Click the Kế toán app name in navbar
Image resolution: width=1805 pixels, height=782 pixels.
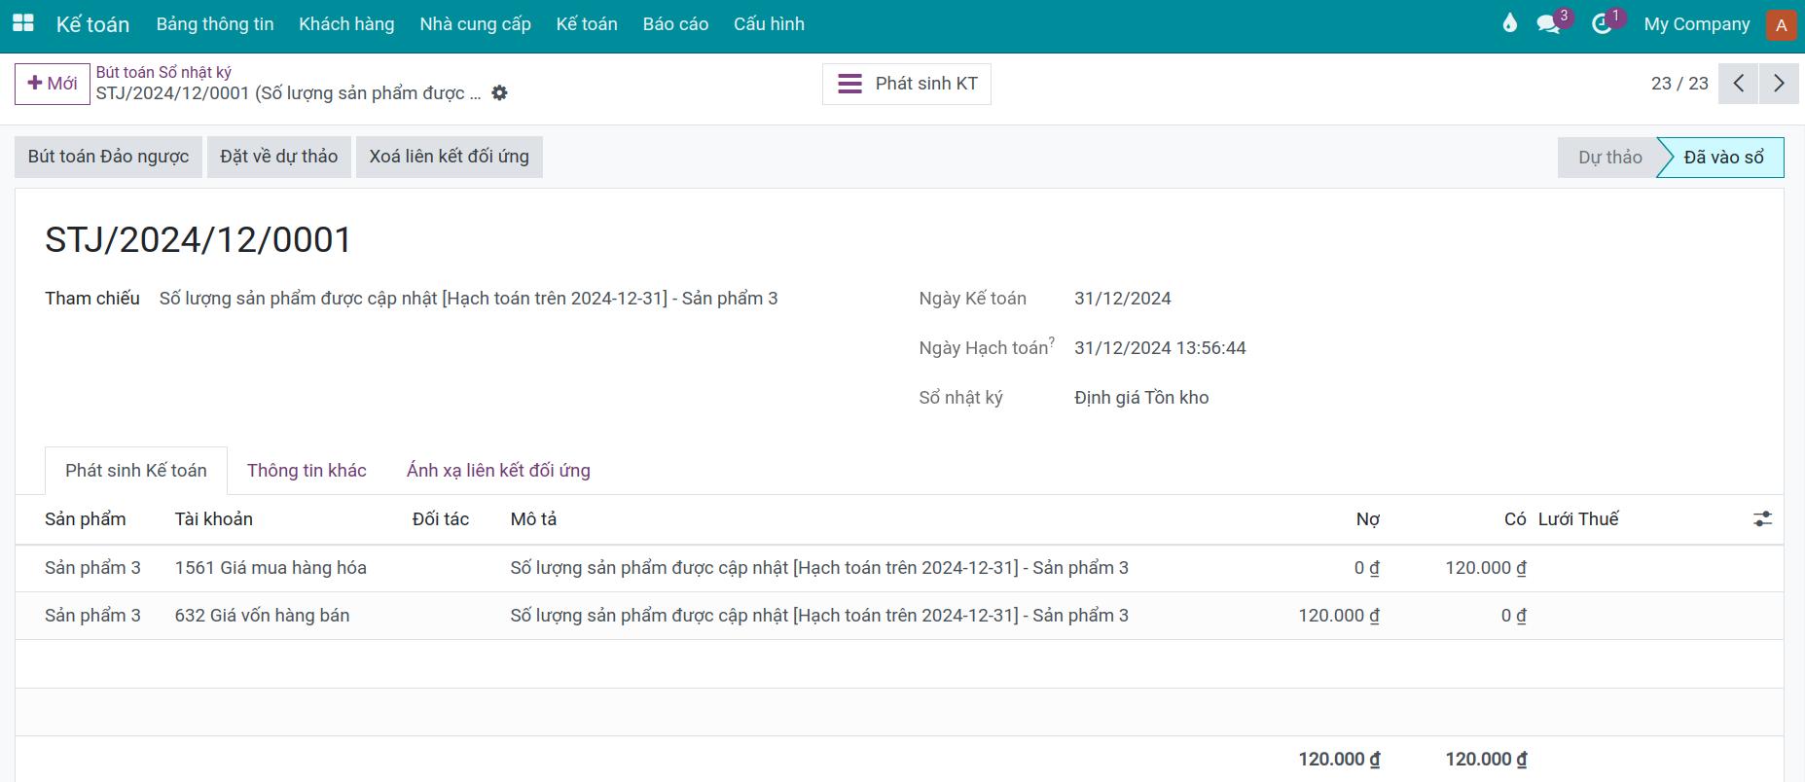click(x=92, y=24)
